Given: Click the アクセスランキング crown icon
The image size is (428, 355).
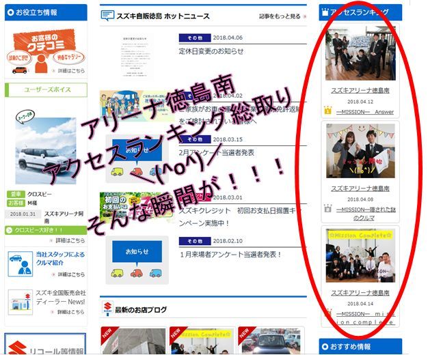Looking at the screenshot, I should coord(325,12).
